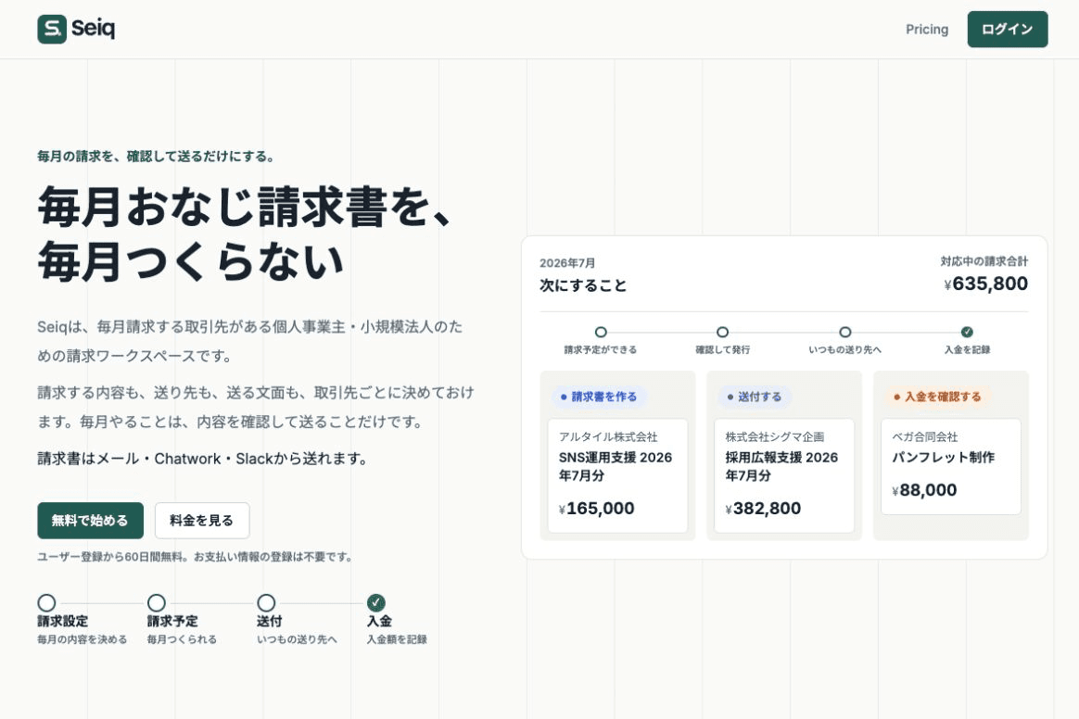Select the 送付する status tag
This screenshot has width=1079, height=719.
pyautogui.click(x=755, y=397)
